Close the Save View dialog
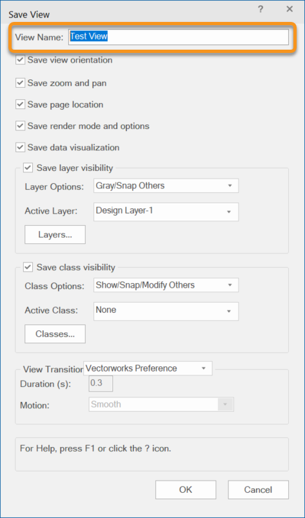The image size is (305, 518). pyautogui.click(x=290, y=9)
